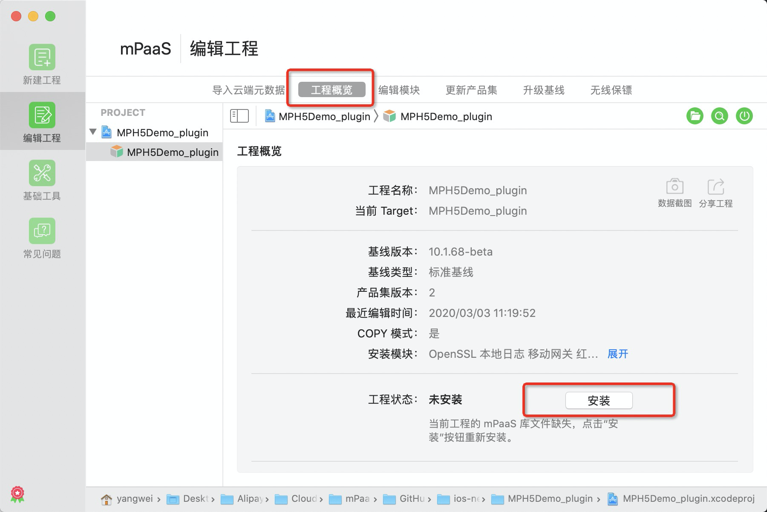Click the red badge icon at sidebar bottom
767x512 pixels.
(x=17, y=494)
